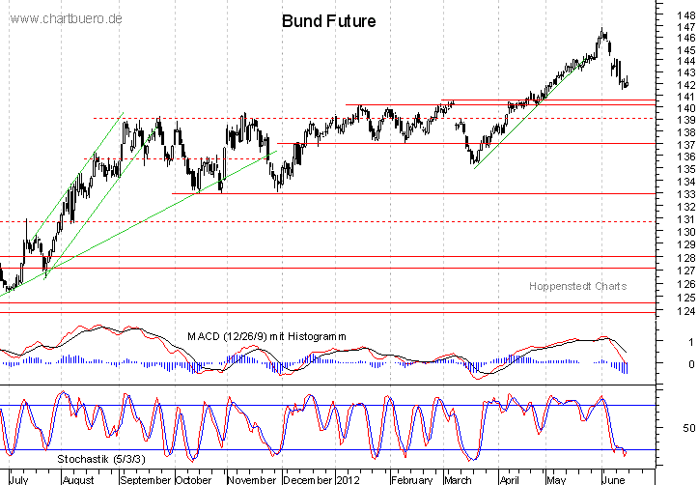Select price axis value "142"
This screenshot has height=485, width=698.
point(685,85)
